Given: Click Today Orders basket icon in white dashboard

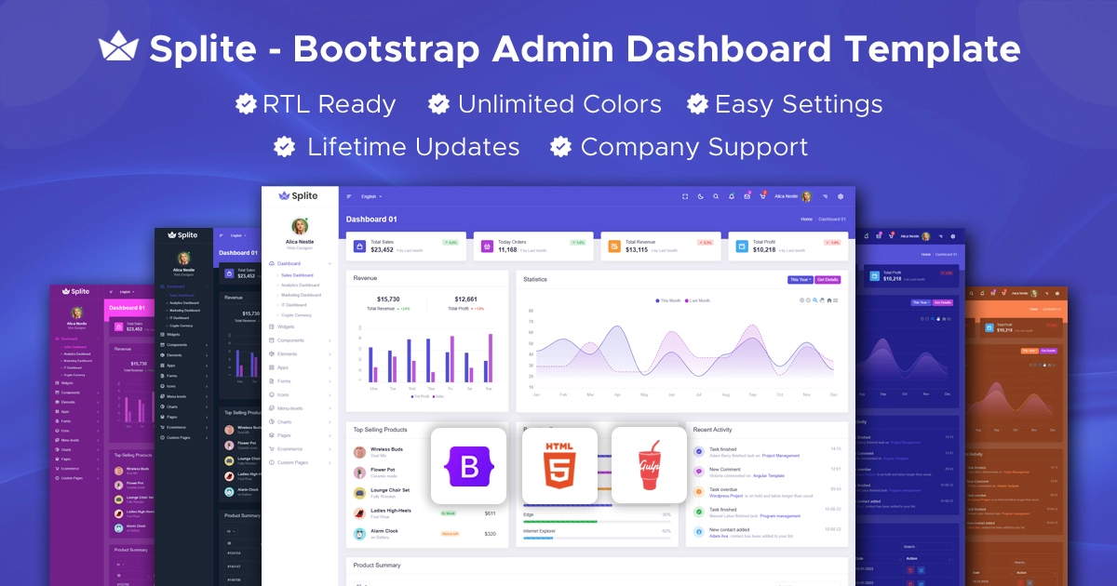Looking at the screenshot, I should click(x=487, y=246).
